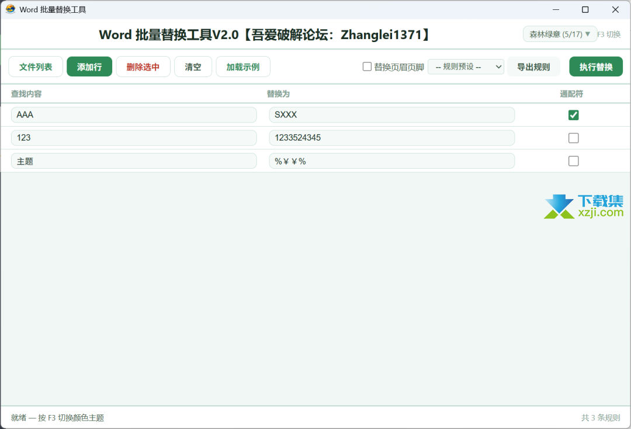This screenshot has width=631, height=429.
Task: Click the 替换为 column header
Action: pos(278,94)
